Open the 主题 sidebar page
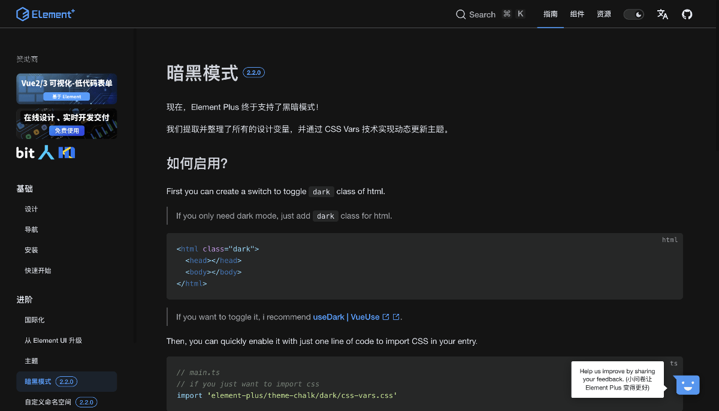 (31, 361)
